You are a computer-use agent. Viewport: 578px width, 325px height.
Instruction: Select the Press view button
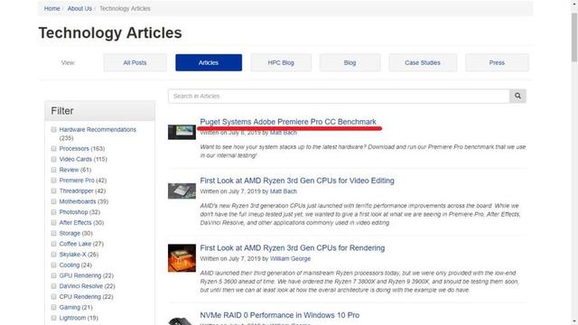pos(497,62)
